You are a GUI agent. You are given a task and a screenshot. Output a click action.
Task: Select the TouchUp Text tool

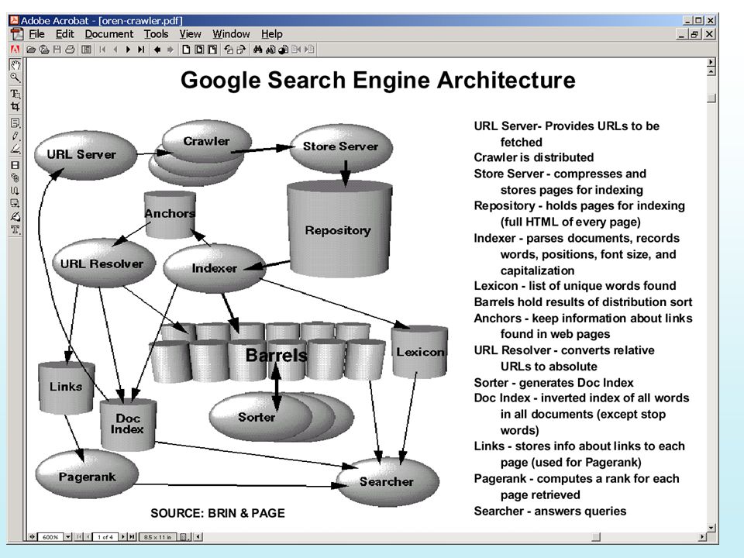click(15, 229)
